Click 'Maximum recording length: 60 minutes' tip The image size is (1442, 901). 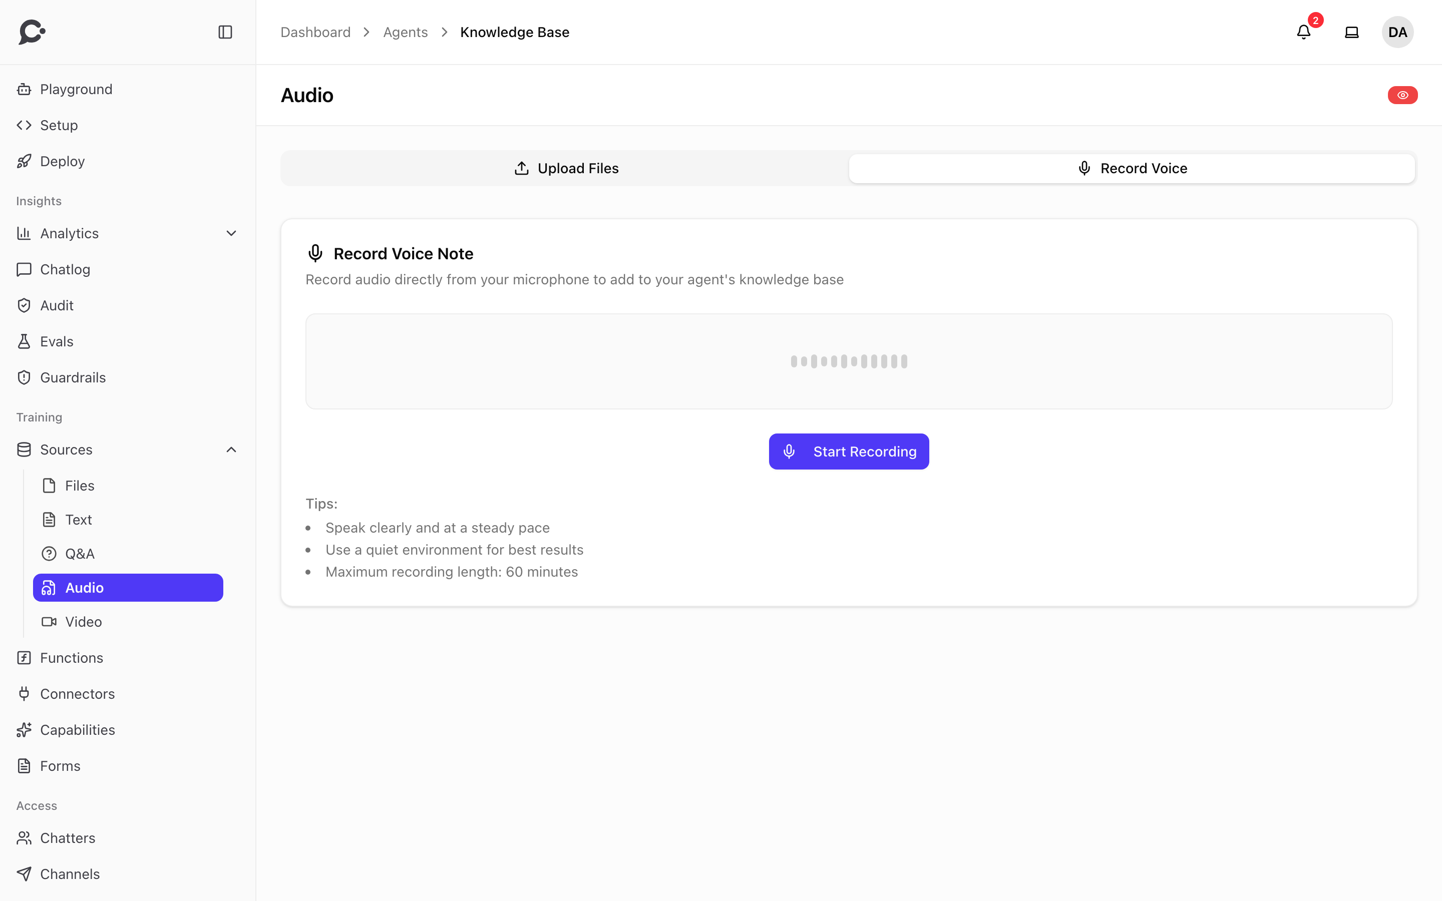pyautogui.click(x=452, y=572)
